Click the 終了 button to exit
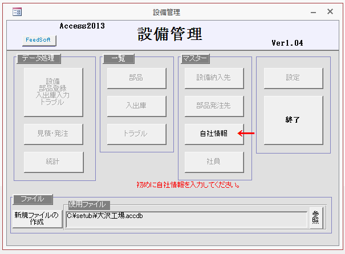The height and width of the screenshot is (254, 345). pyautogui.click(x=294, y=120)
